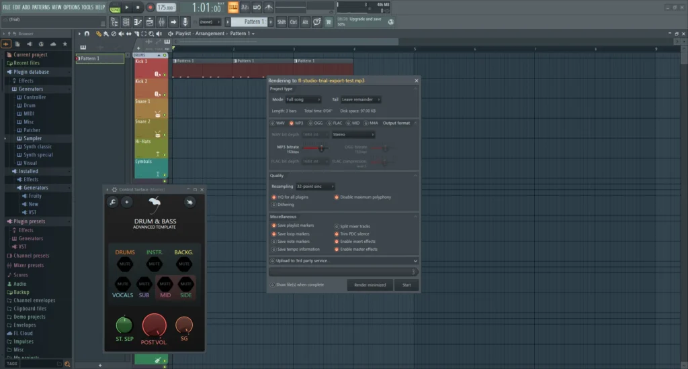Choose the select tool in the Playlist toolbar
This screenshot has width=688, height=369.
(x=144, y=34)
